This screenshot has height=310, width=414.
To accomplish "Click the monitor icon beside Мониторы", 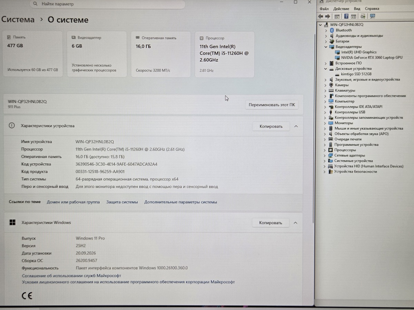I will click(331, 123).
